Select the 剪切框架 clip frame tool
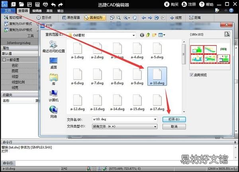Image resolution: width=239 pixels, height=172 pixels. pyautogui.click(x=13, y=18)
